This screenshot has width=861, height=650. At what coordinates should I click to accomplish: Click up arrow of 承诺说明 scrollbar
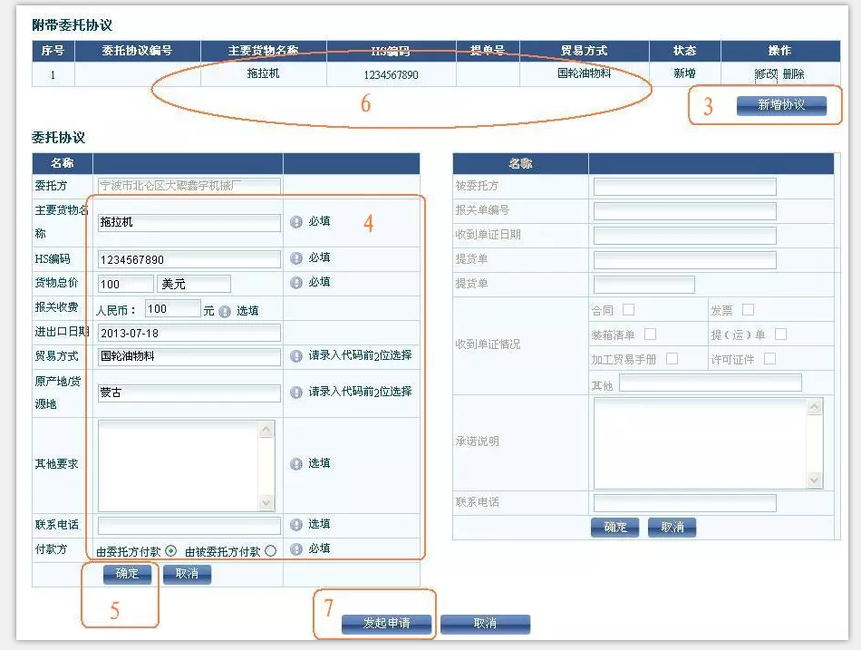coord(814,406)
